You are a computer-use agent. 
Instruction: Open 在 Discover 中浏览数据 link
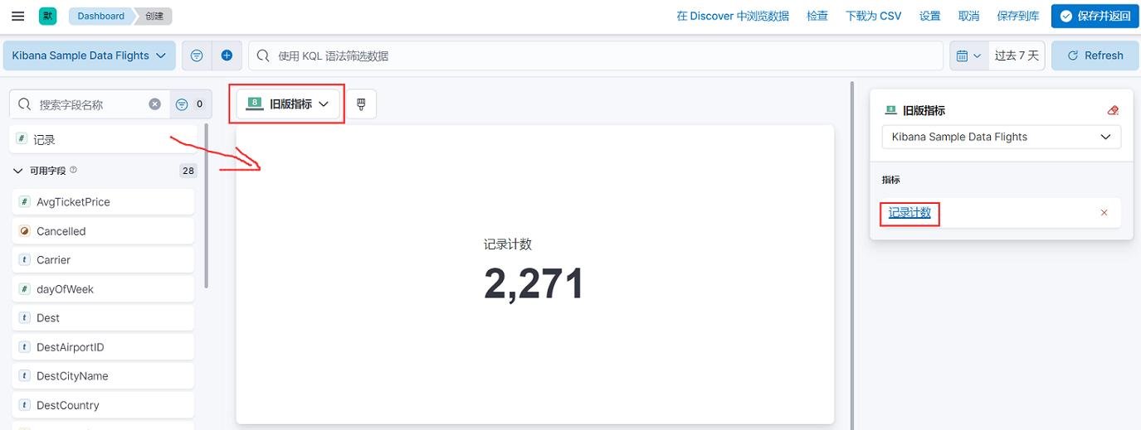pos(733,16)
